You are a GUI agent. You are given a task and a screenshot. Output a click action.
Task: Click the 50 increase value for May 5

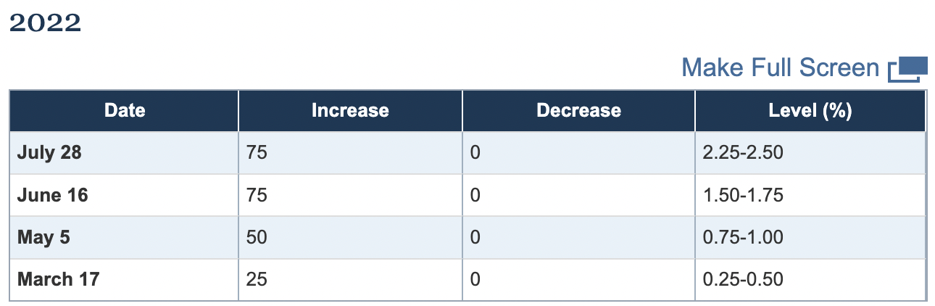257,237
